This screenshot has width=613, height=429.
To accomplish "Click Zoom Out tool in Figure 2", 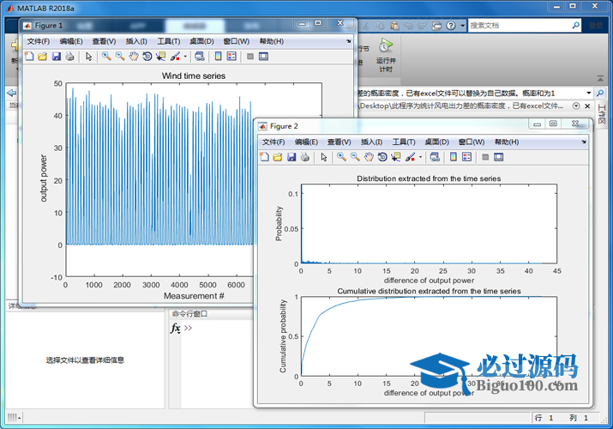I will coord(354,157).
